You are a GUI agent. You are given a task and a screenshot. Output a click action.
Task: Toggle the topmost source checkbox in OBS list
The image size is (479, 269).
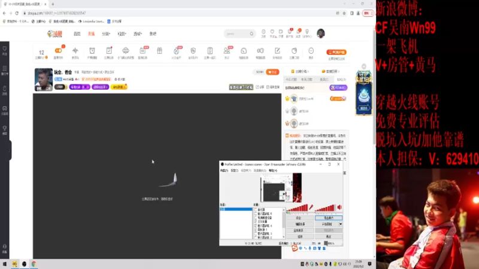[256, 210]
